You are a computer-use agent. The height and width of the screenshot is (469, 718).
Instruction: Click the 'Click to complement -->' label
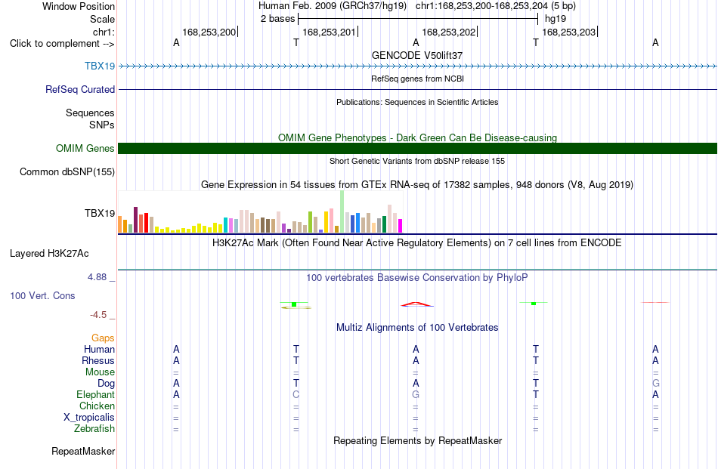point(62,44)
